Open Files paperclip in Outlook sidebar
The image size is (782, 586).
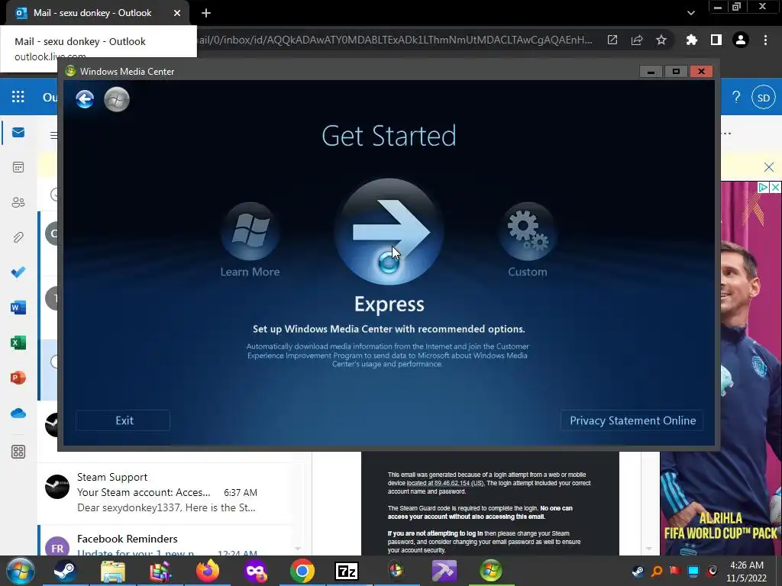[x=18, y=237]
